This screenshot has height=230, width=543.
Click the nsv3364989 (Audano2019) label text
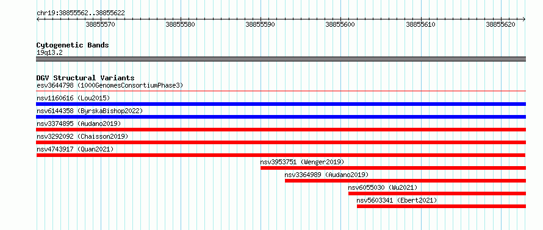tap(326, 175)
